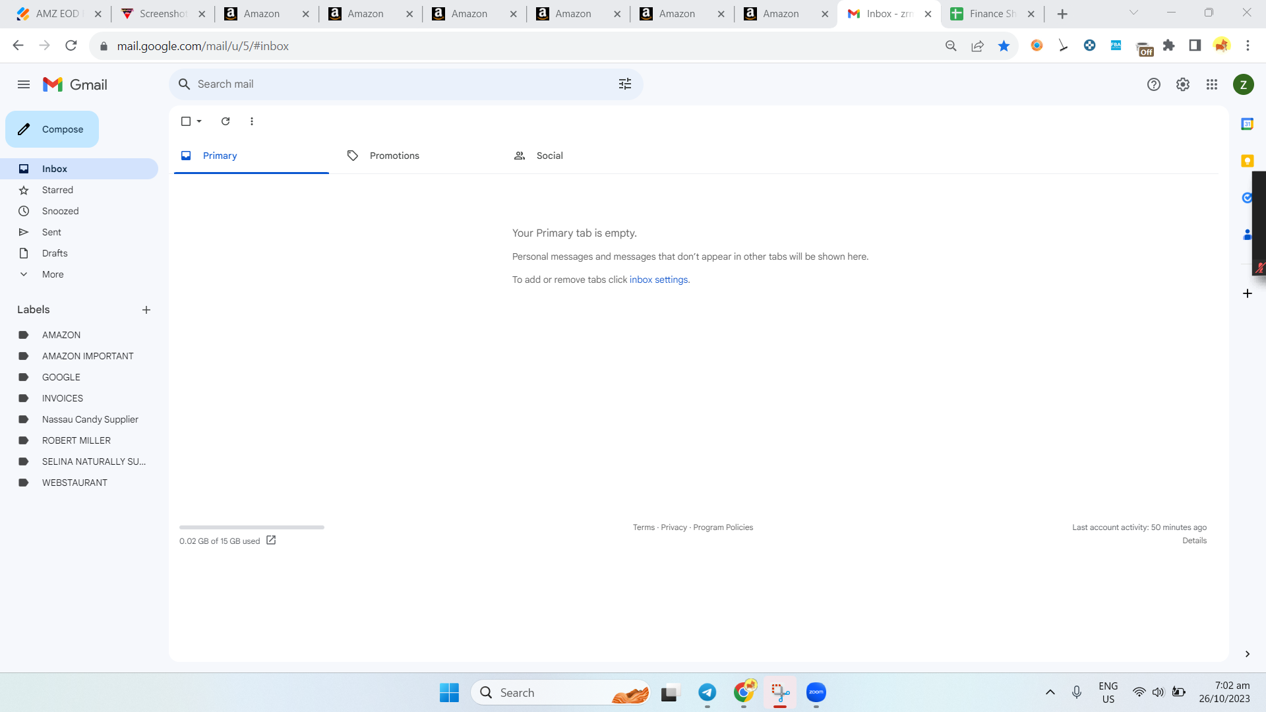Open Zoom from the taskbar
This screenshot has height=712, width=1266.
click(x=816, y=692)
